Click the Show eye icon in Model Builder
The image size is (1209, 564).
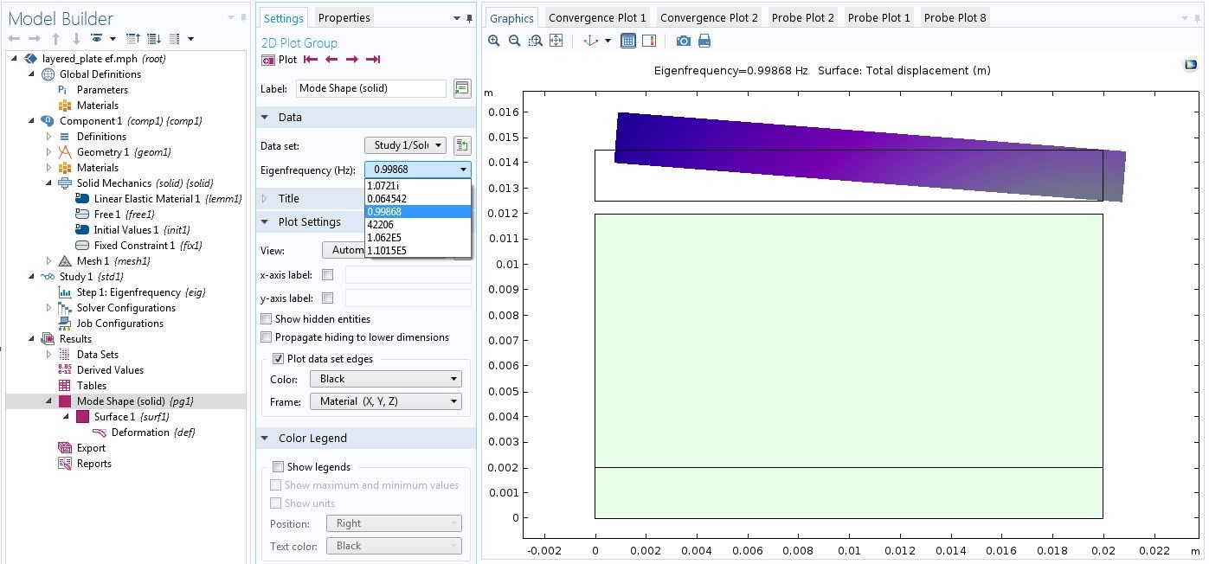[x=97, y=39]
